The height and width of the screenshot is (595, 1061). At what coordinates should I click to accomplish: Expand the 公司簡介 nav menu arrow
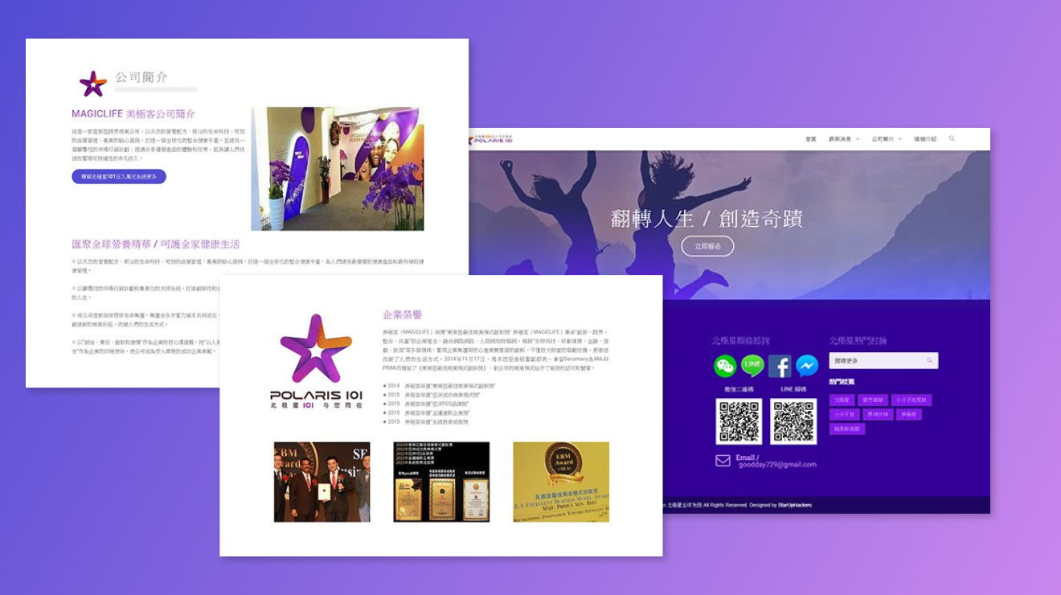pos(899,139)
